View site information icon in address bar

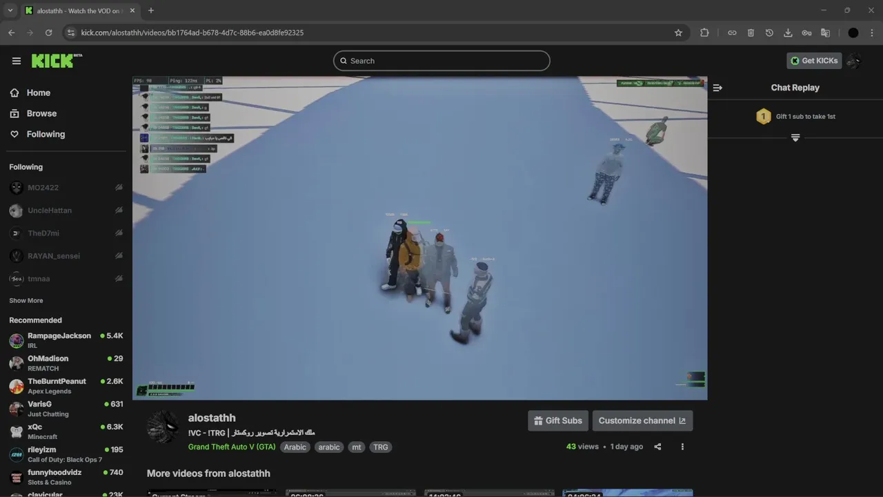pos(70,32)
